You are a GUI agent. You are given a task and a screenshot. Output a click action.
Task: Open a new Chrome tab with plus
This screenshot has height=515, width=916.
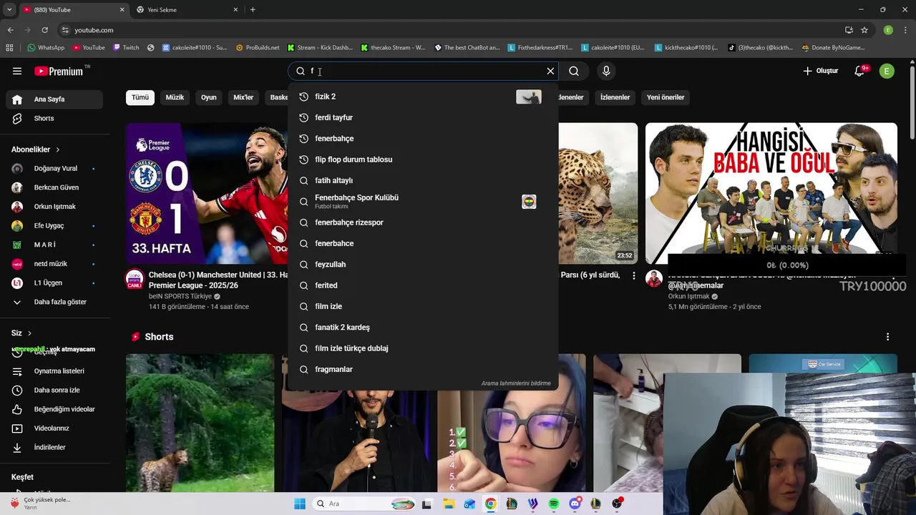coord(253,9)
